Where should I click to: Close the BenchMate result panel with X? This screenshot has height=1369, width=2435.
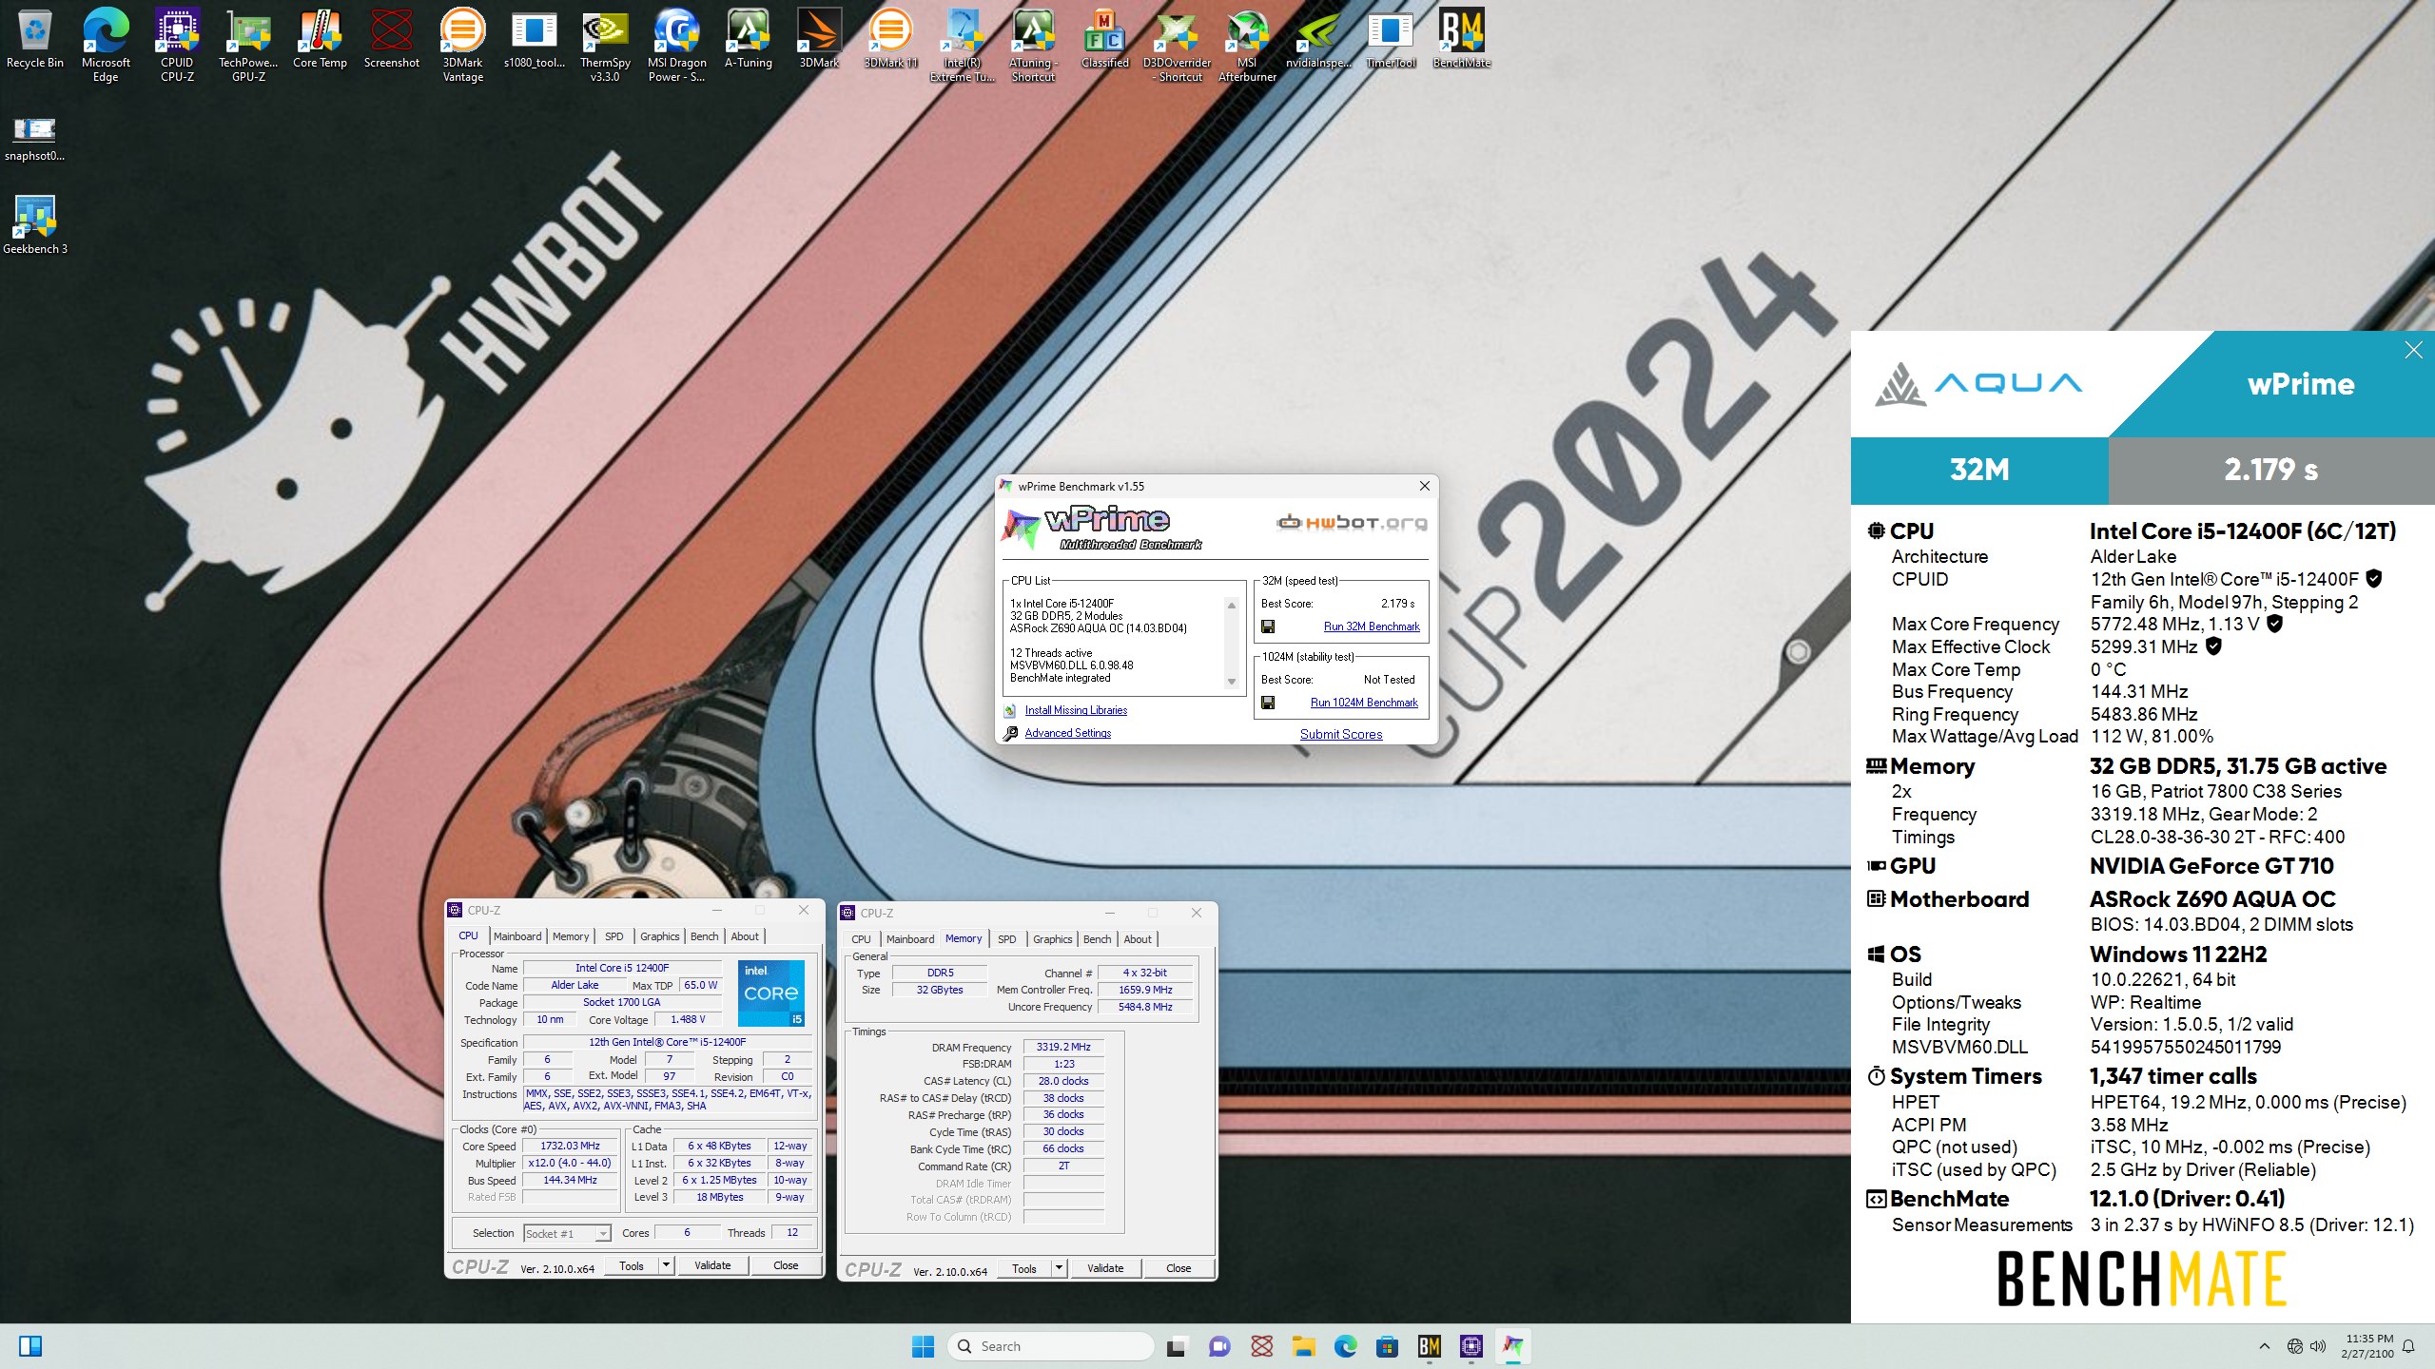pos(2413,350)
